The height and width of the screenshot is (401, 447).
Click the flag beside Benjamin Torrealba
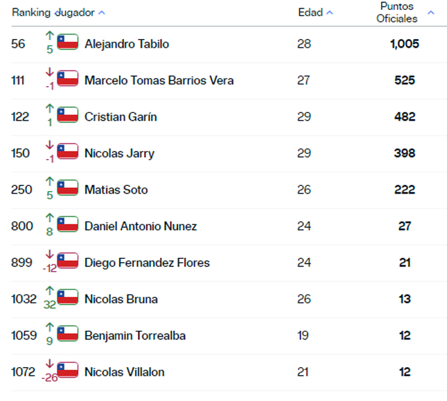coord(67,333)
